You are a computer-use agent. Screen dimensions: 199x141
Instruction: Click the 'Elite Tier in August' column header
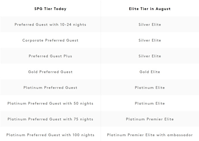(x=150, y=9)
